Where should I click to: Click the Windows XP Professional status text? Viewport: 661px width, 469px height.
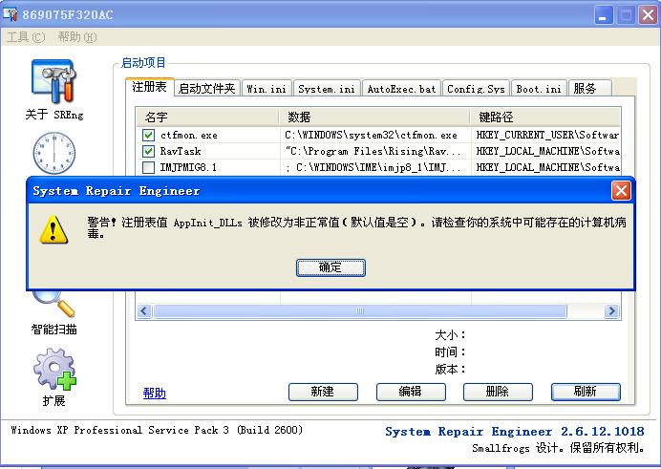(157, 430)
